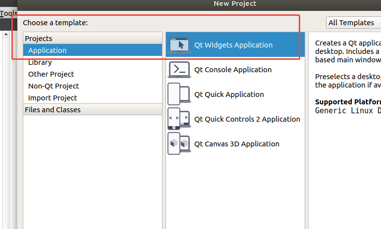Select the Library project category
The height and width of the screenshot is (229, 381).
click(93, 62)
